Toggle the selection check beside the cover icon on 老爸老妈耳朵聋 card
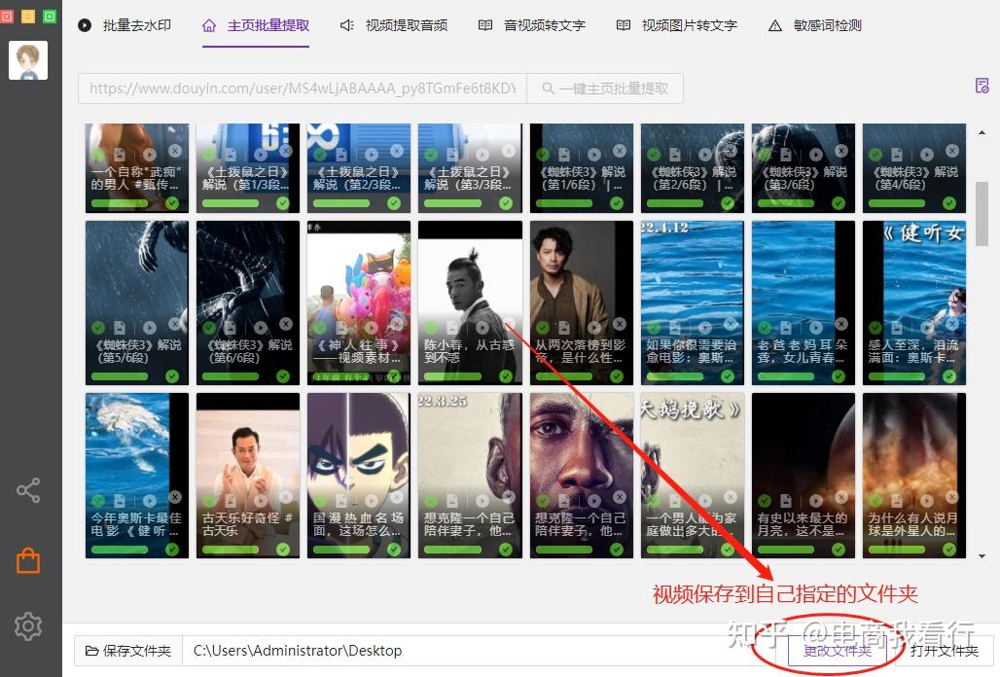The width and height of the screenshot is (1000, 677). pyautogui.click(x=765, y=328)
